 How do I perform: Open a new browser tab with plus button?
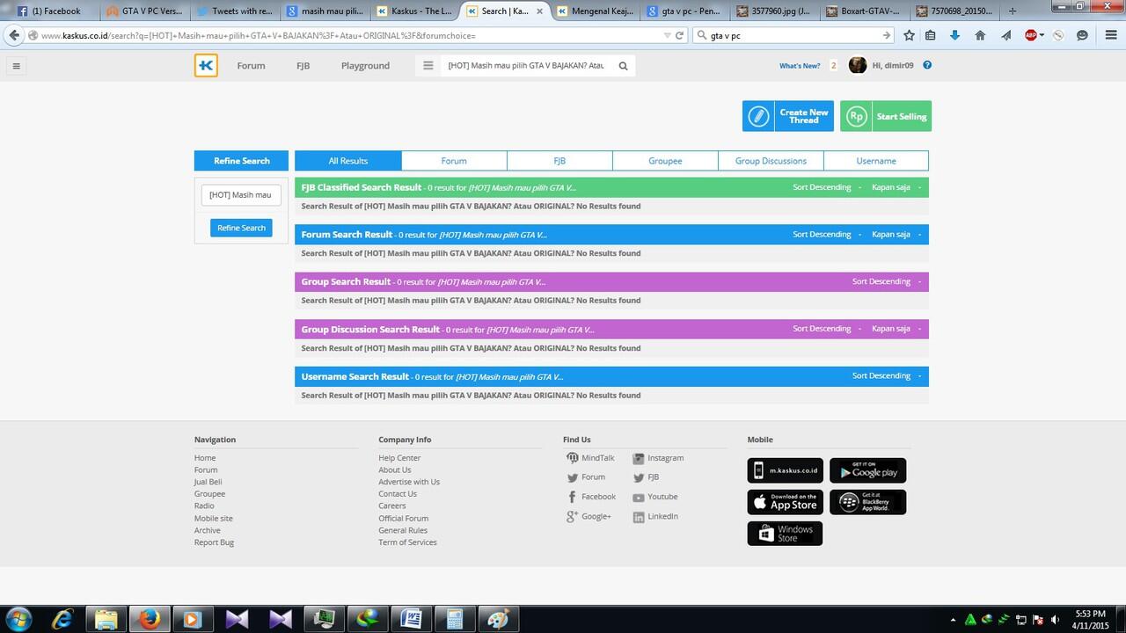click(1013, 11)
